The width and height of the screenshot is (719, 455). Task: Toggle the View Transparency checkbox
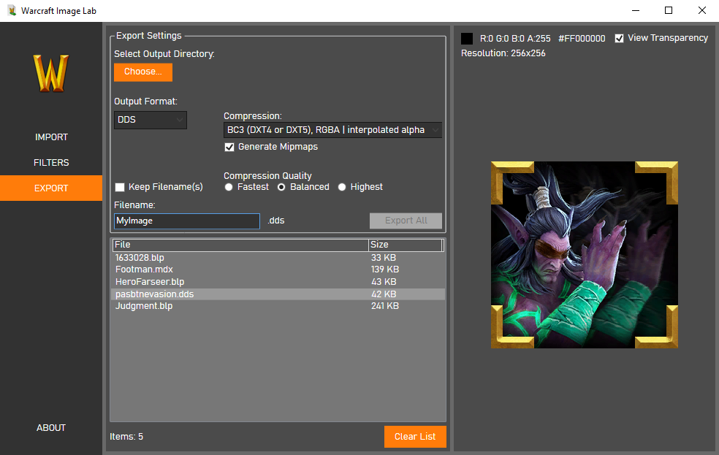click(619, 38)
